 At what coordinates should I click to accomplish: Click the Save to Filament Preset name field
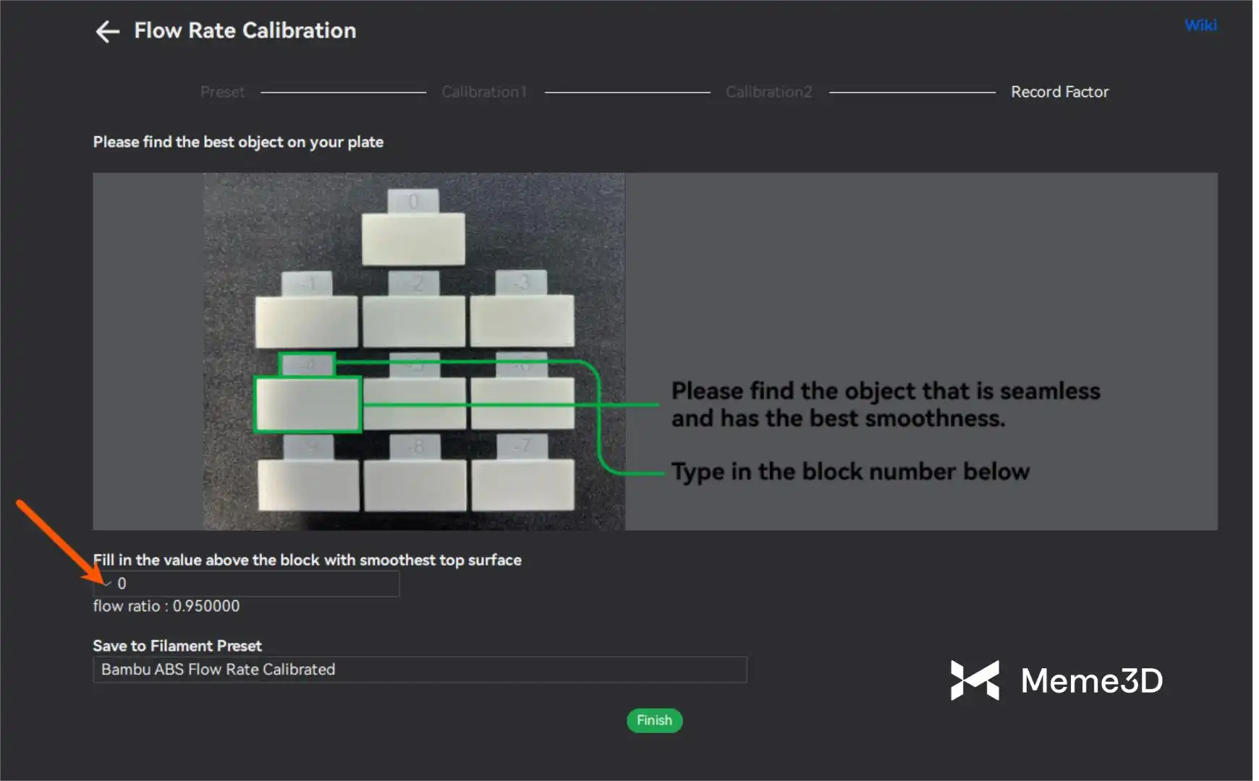pyautogui.click(x=420, y=670)
